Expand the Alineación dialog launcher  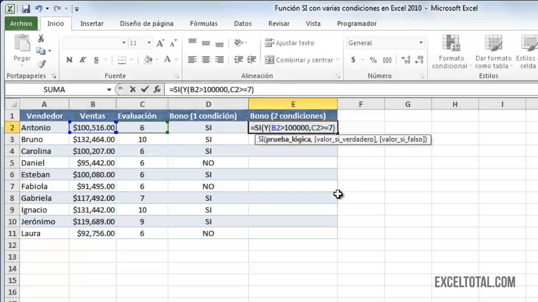coord(338,76)
